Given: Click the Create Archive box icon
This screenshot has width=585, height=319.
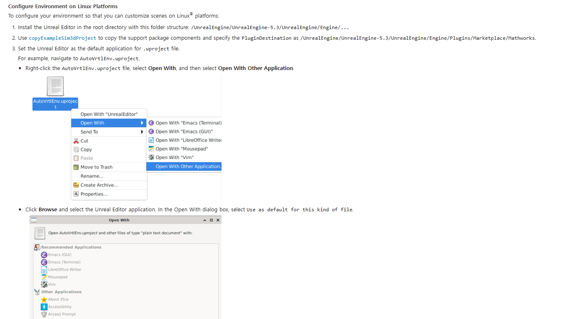Looking at the screenshot, I should (x=76, y=185).
